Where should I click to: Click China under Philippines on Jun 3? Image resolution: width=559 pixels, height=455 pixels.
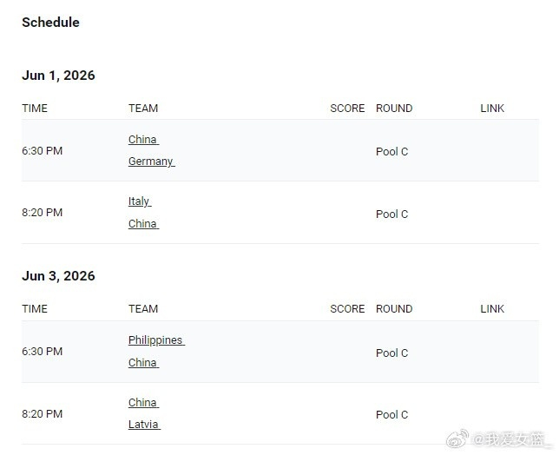click(143, 362)
